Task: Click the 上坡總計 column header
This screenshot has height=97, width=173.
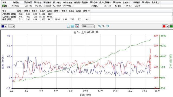Action: coord(127,2)
